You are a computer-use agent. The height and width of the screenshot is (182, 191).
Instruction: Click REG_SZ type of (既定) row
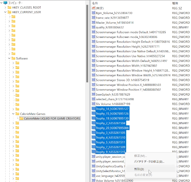point(177,8)
